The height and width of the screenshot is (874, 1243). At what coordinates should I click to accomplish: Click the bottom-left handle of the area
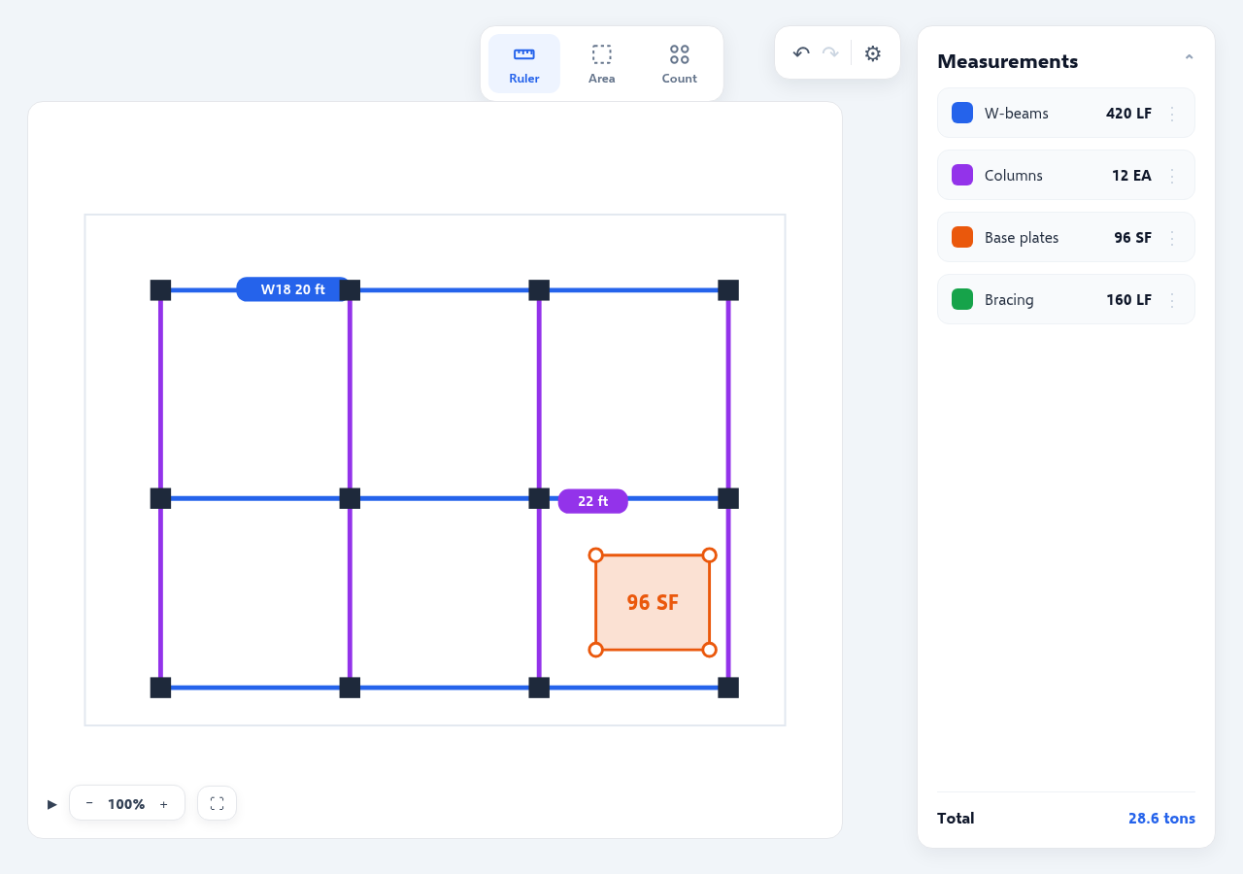(x=596, y=650)
